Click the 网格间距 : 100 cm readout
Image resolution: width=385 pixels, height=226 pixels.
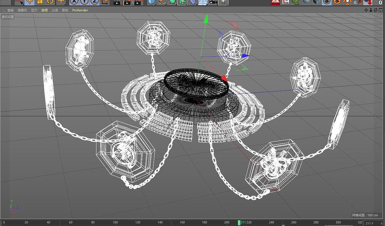365,215
